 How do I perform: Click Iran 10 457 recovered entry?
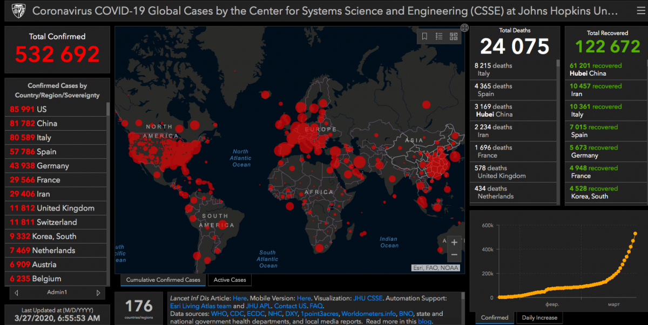(x=605, y=90)
